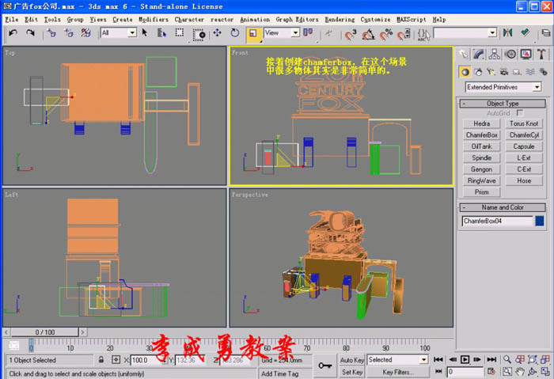
Task: Select the Shapes category icon
Action: click(x=478, y=72)
